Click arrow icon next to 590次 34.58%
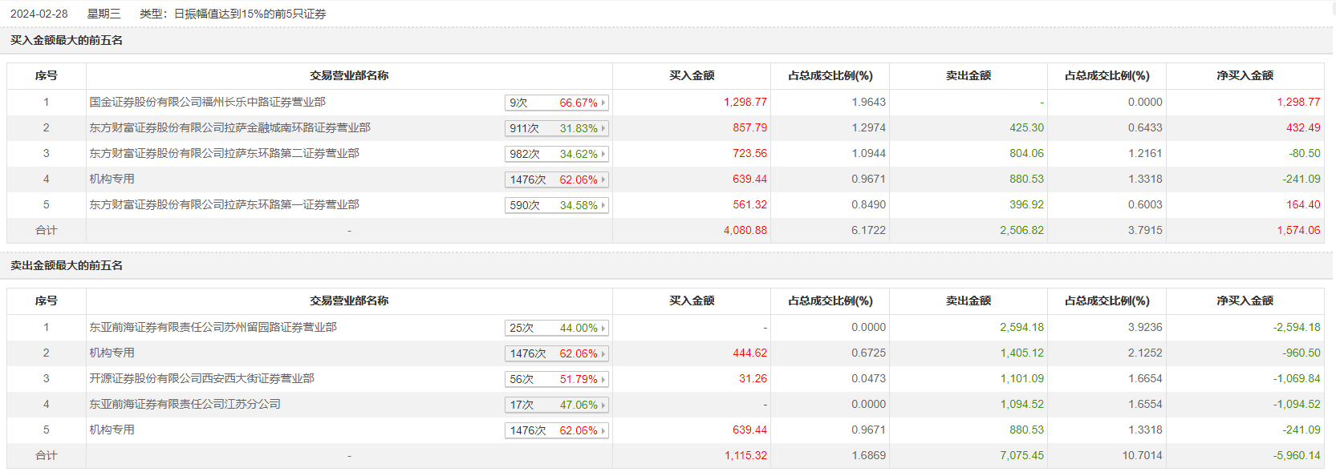This screenshot has height=476, width=1336. tap(603, 205)
